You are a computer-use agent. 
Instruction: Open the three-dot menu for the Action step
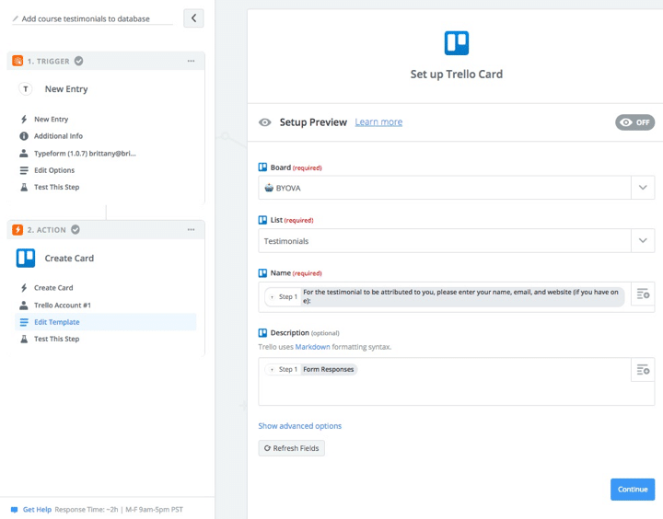(192, 229)
